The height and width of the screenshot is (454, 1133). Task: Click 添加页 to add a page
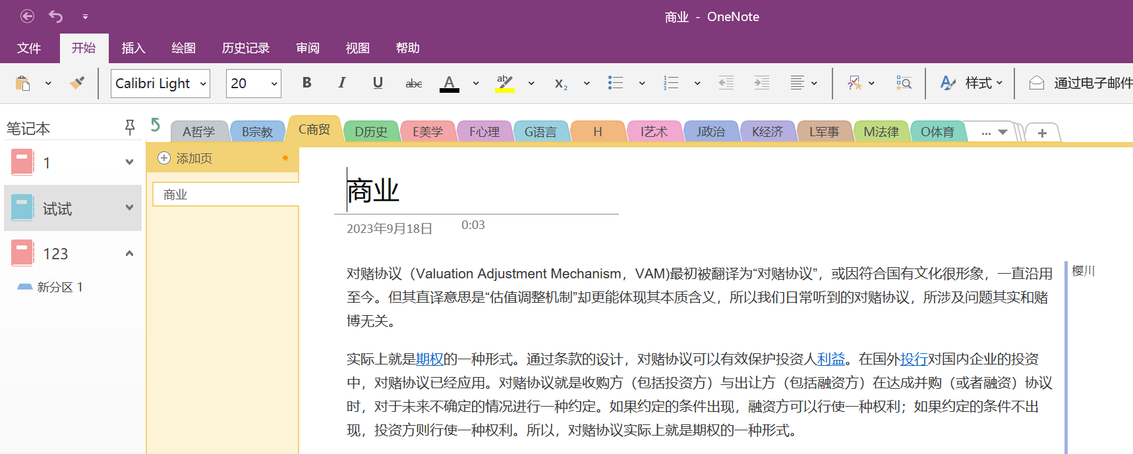tap(194, 159)
